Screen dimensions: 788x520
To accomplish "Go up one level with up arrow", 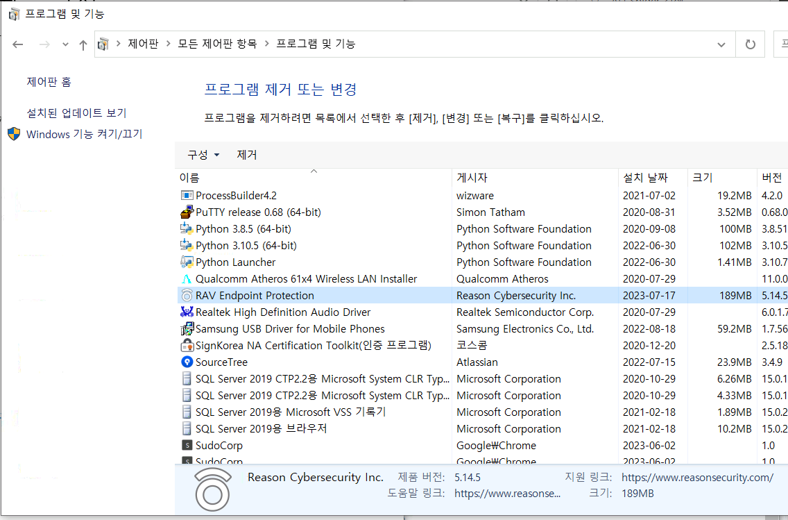I will click(83, 44).
